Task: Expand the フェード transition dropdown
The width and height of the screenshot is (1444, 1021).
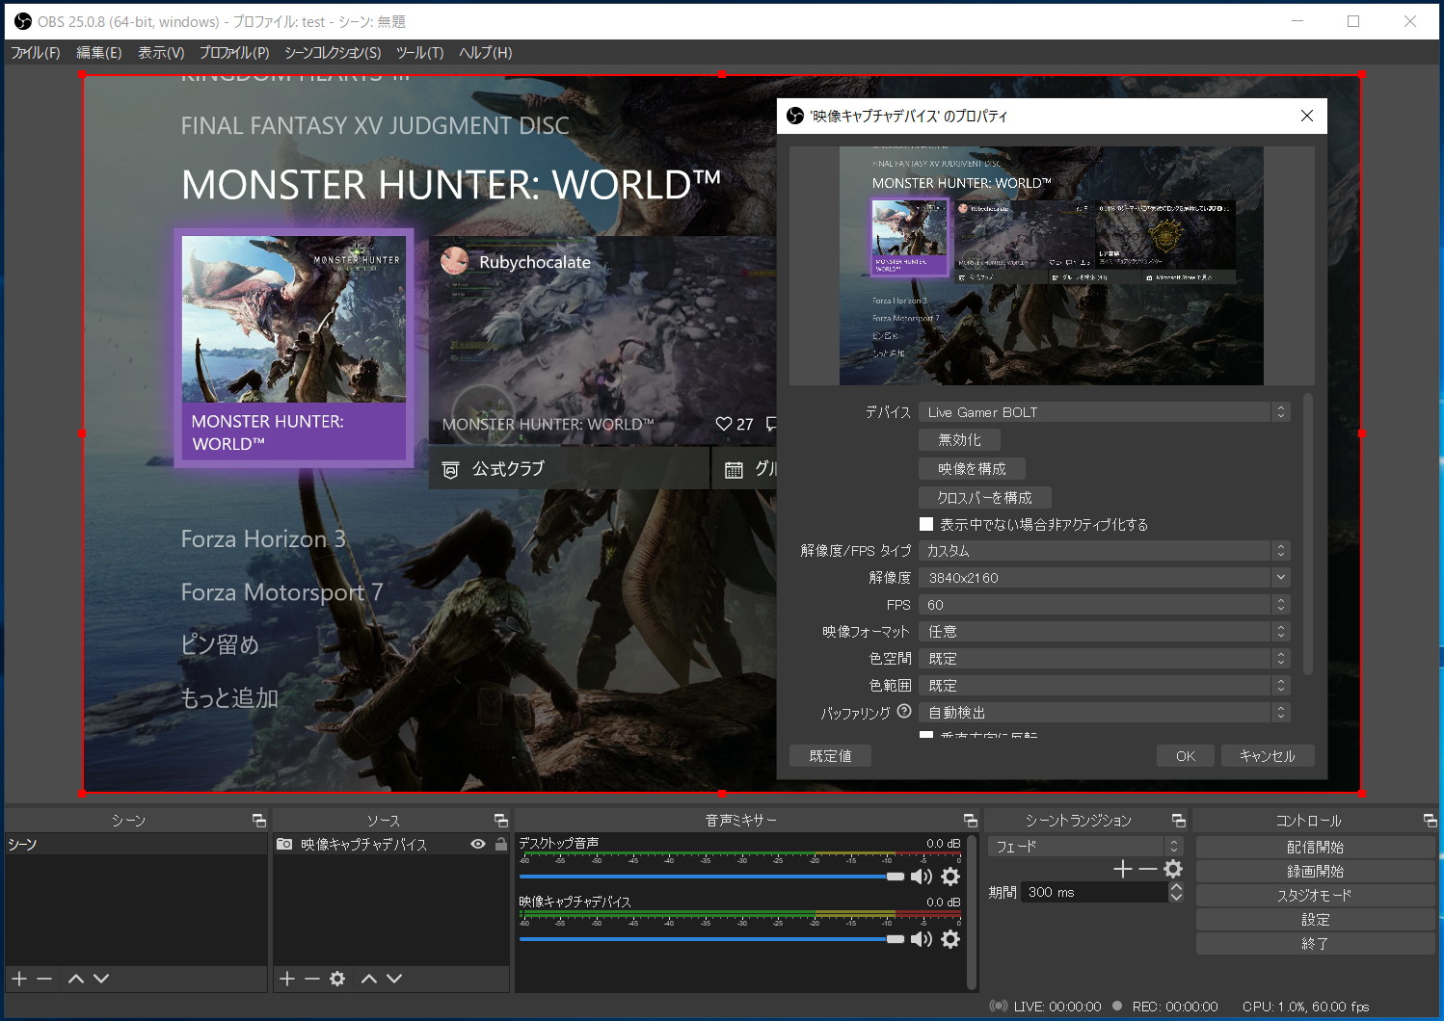Action: coord(1085,847)
